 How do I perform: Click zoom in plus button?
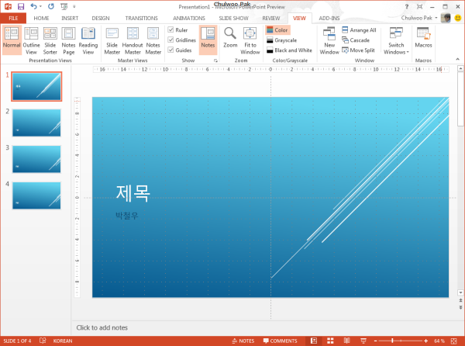tap(425, 341)
